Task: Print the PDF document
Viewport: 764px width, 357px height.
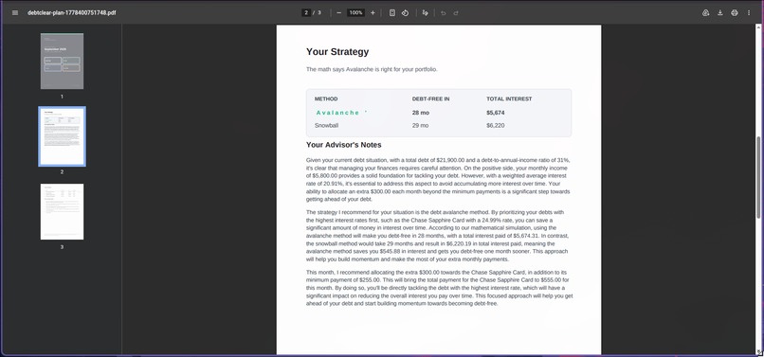Action: (735, 12)
